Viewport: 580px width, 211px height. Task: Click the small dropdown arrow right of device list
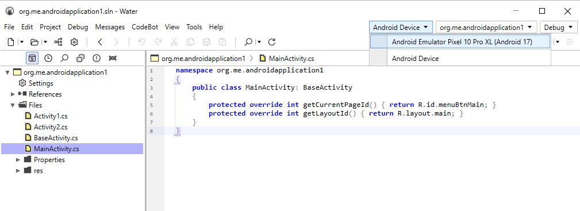(x=558, y=42)
